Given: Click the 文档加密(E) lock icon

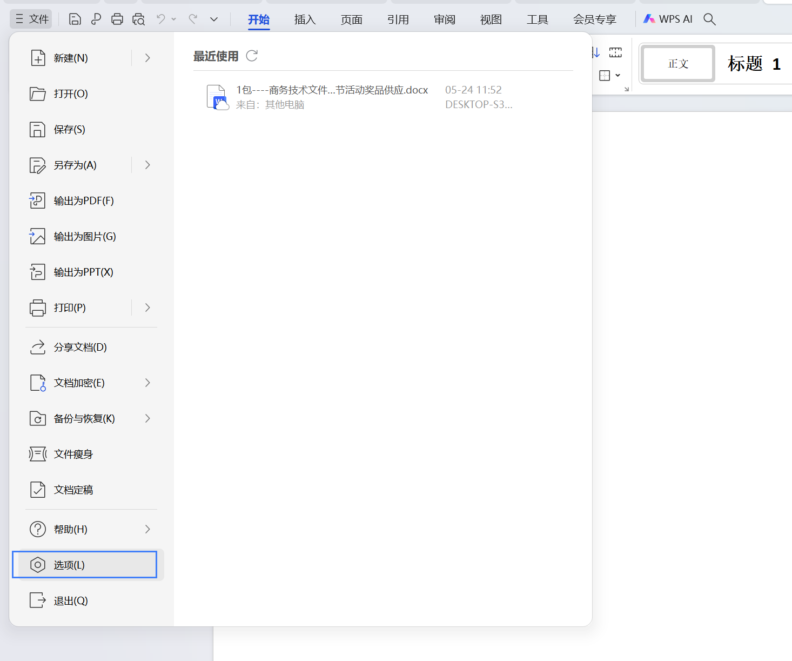Looking at the screenshot, I should coord(38,383).
